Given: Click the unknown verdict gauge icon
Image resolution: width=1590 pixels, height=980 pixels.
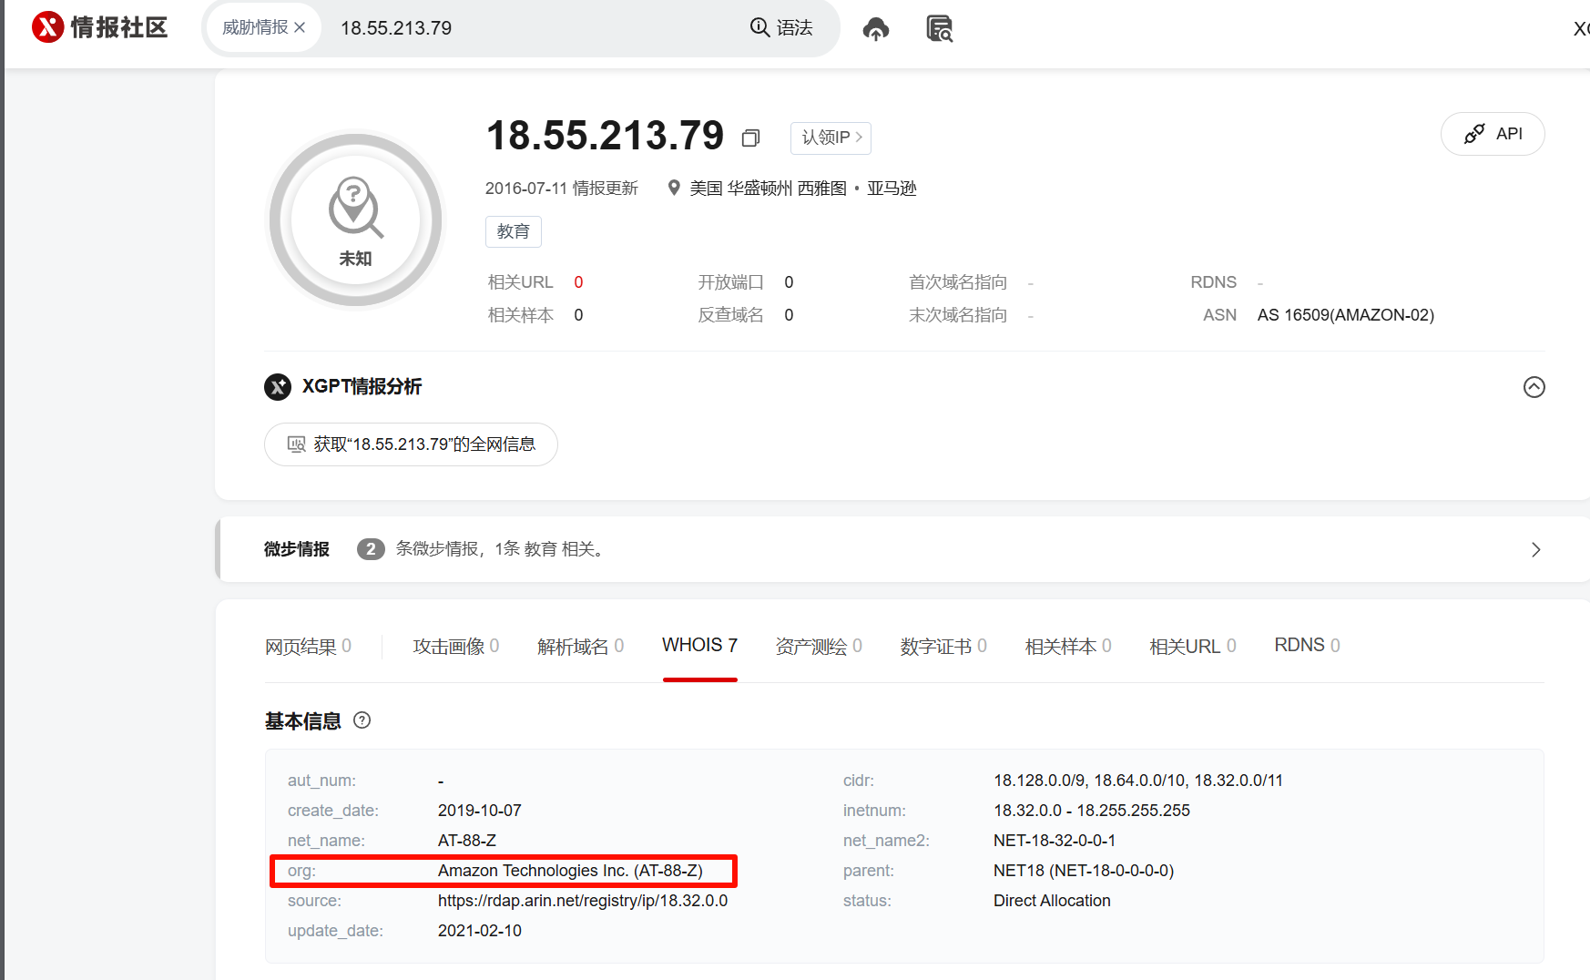Looking at the screenshot, I should (356, 220).
